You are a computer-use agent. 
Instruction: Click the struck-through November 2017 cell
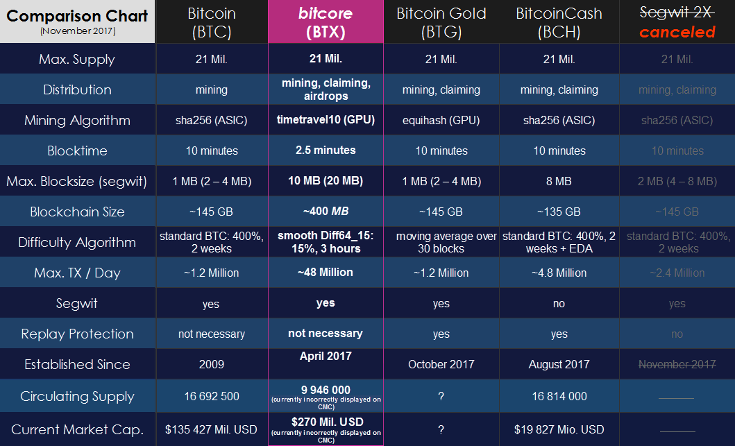pyautogui.click(x=677, y=364)
